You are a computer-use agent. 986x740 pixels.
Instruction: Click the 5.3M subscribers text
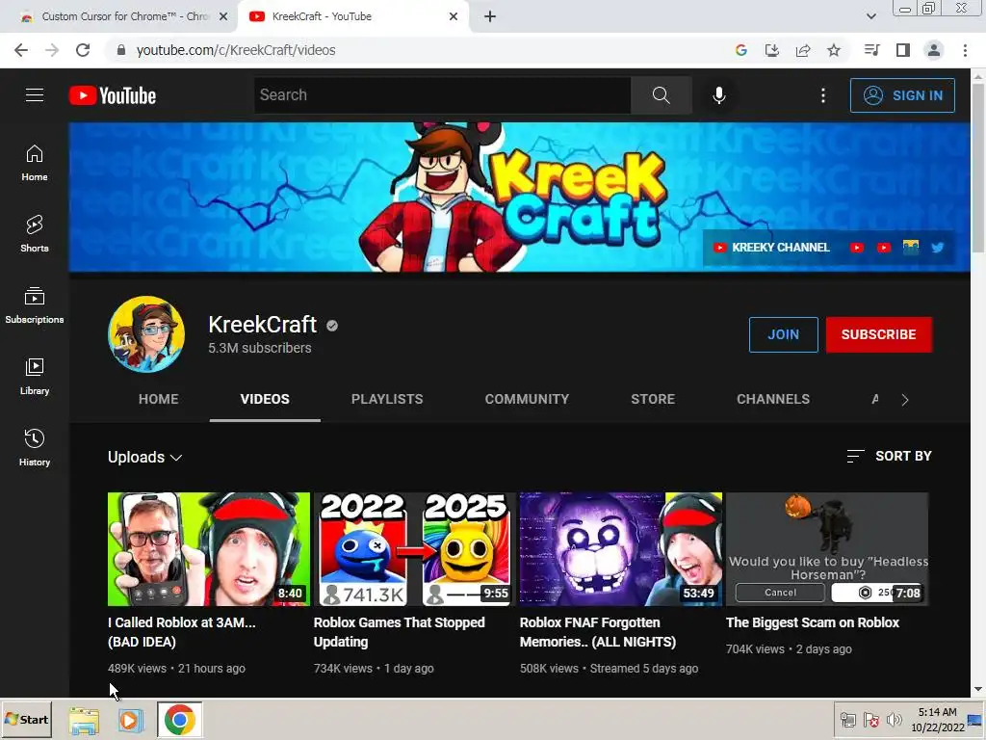point(260,348)
